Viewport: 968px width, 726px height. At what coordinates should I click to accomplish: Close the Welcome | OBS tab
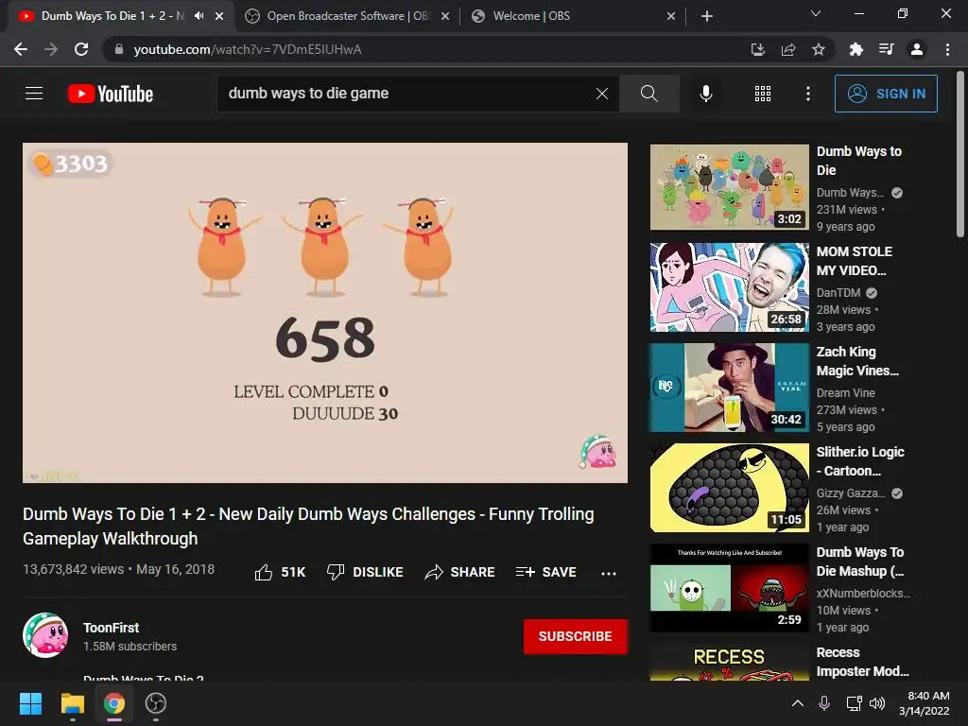671,16
